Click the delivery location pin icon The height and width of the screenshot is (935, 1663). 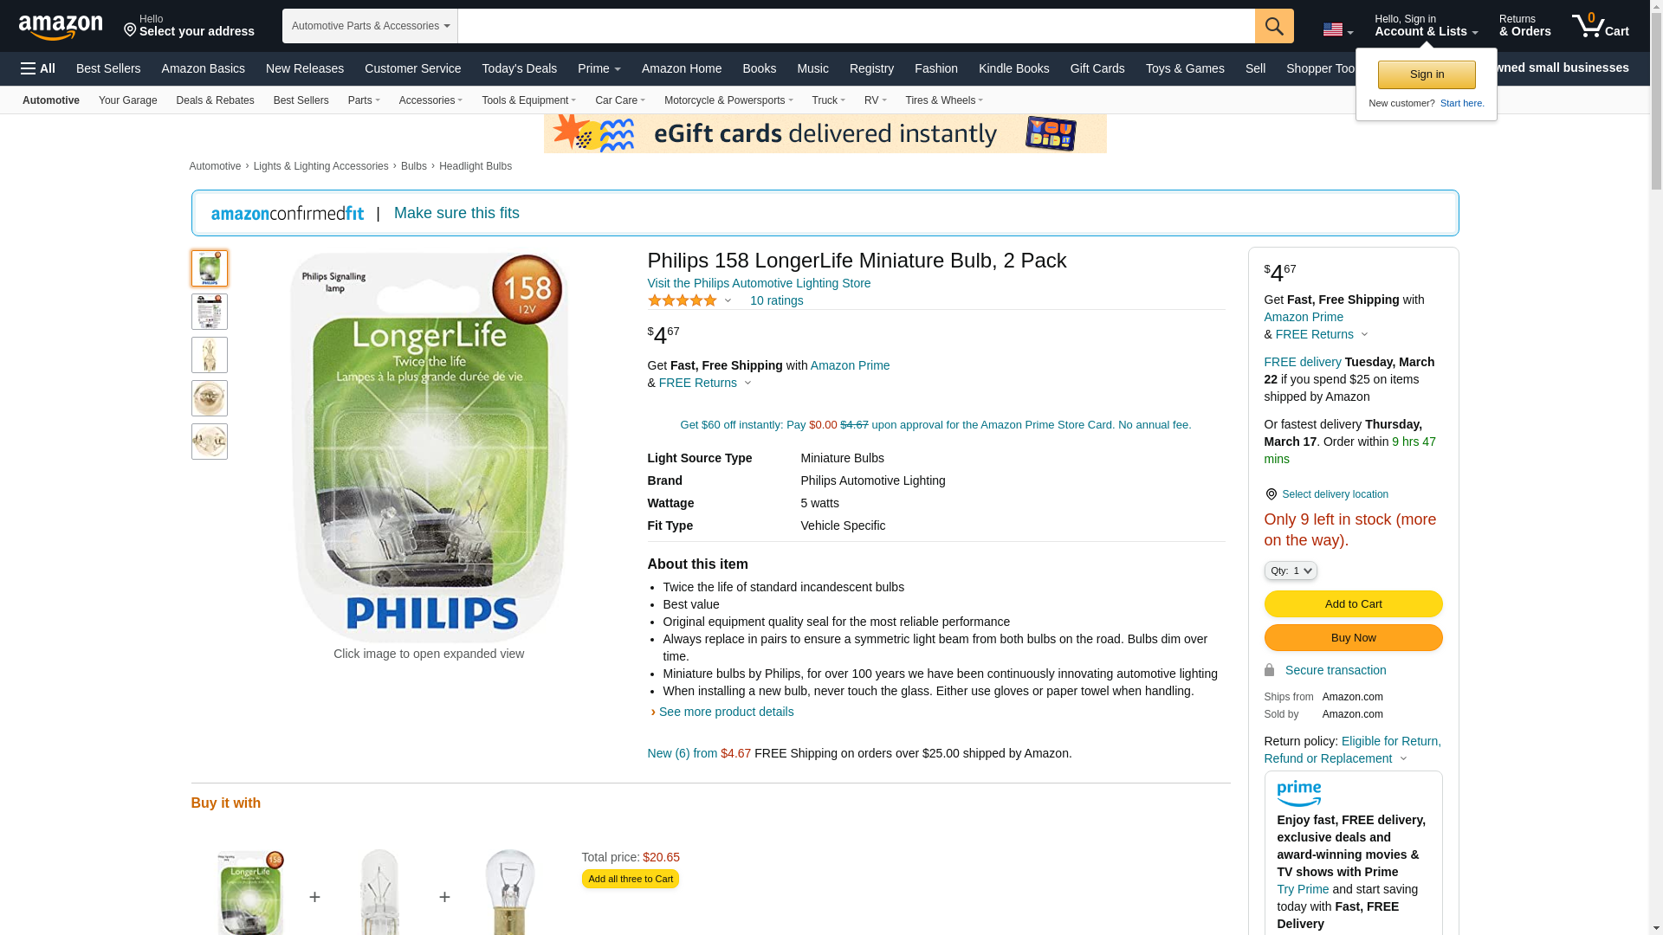[1271, 494]
